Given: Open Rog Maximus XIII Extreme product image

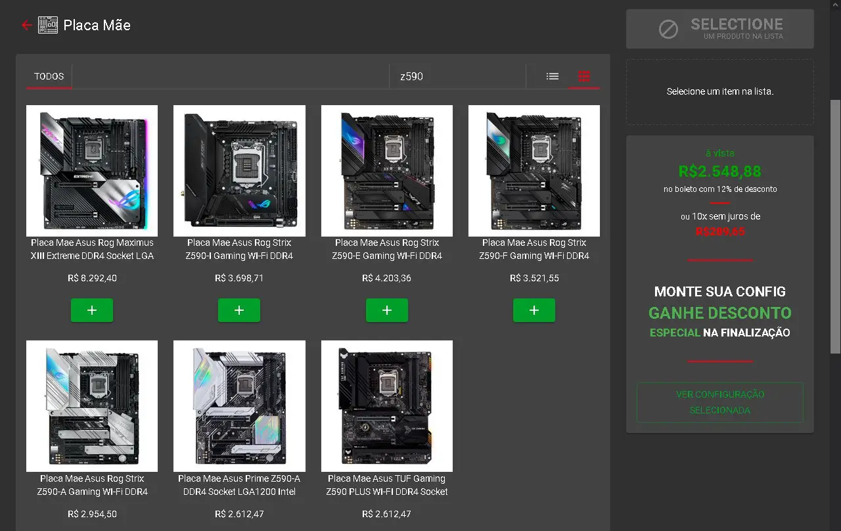Looking at the screenshot, I should [92, 171].
